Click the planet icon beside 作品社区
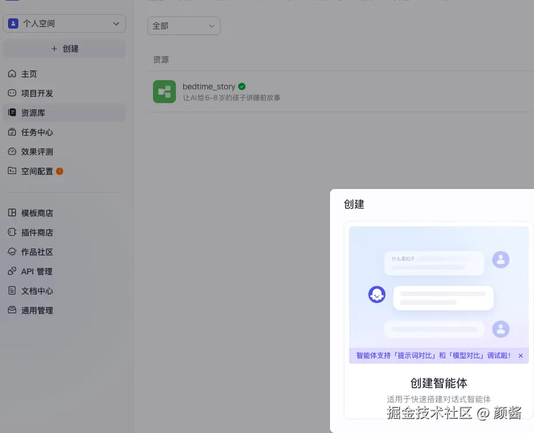 point(12,251)
